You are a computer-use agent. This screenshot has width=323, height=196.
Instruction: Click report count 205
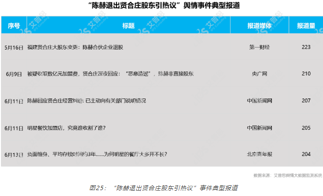306,128
